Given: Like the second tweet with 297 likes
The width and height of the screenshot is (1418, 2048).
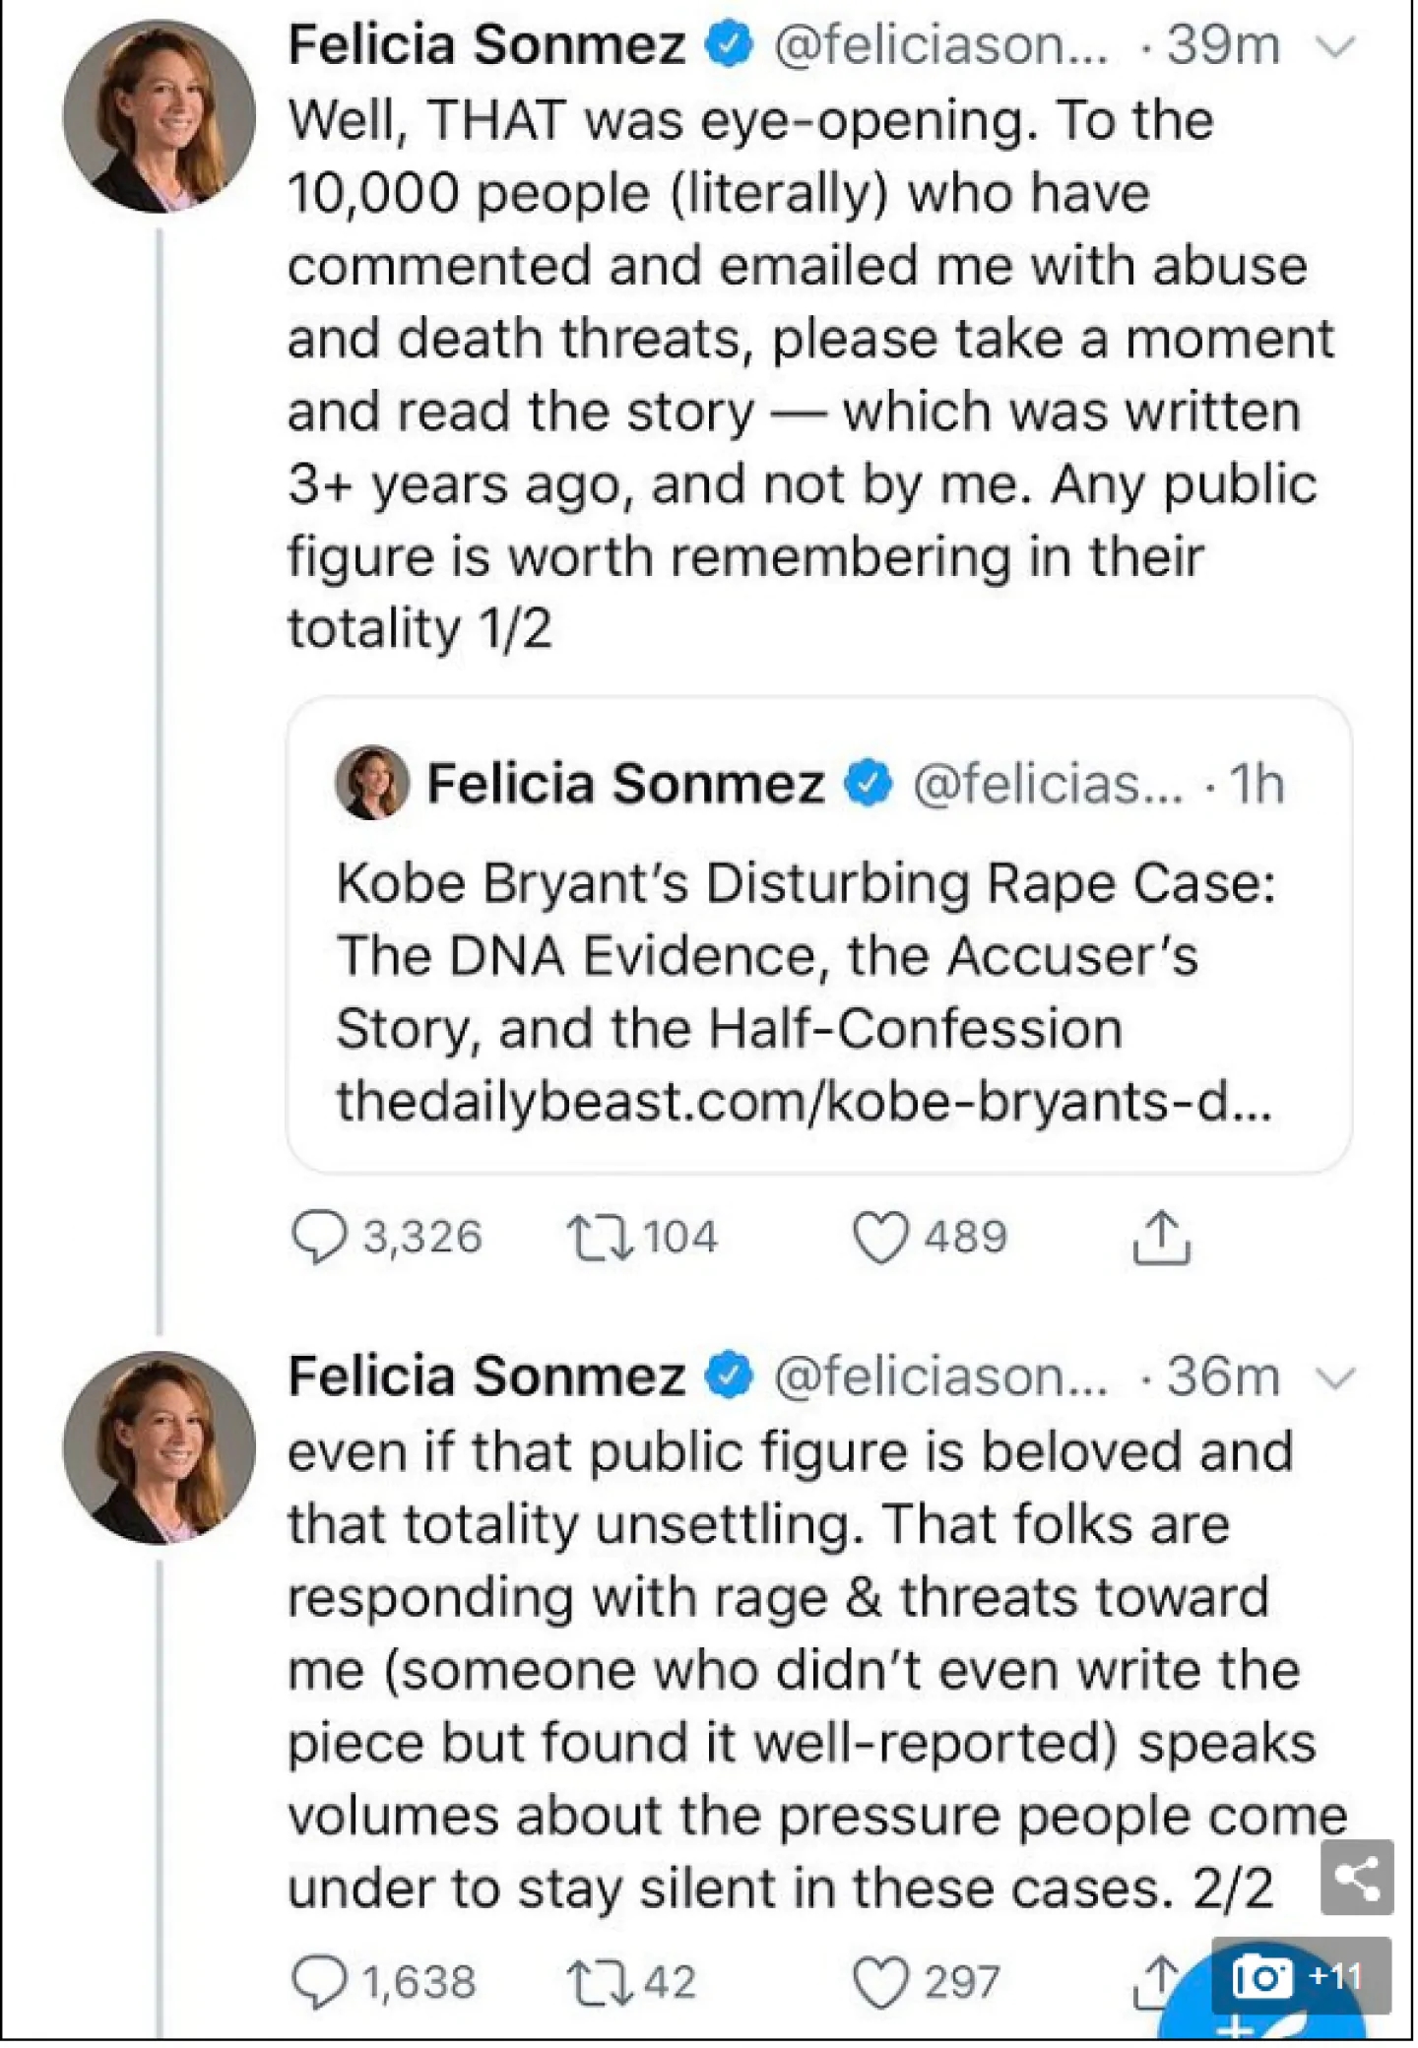Looking at the screenshot, I should pos(879,1981).
